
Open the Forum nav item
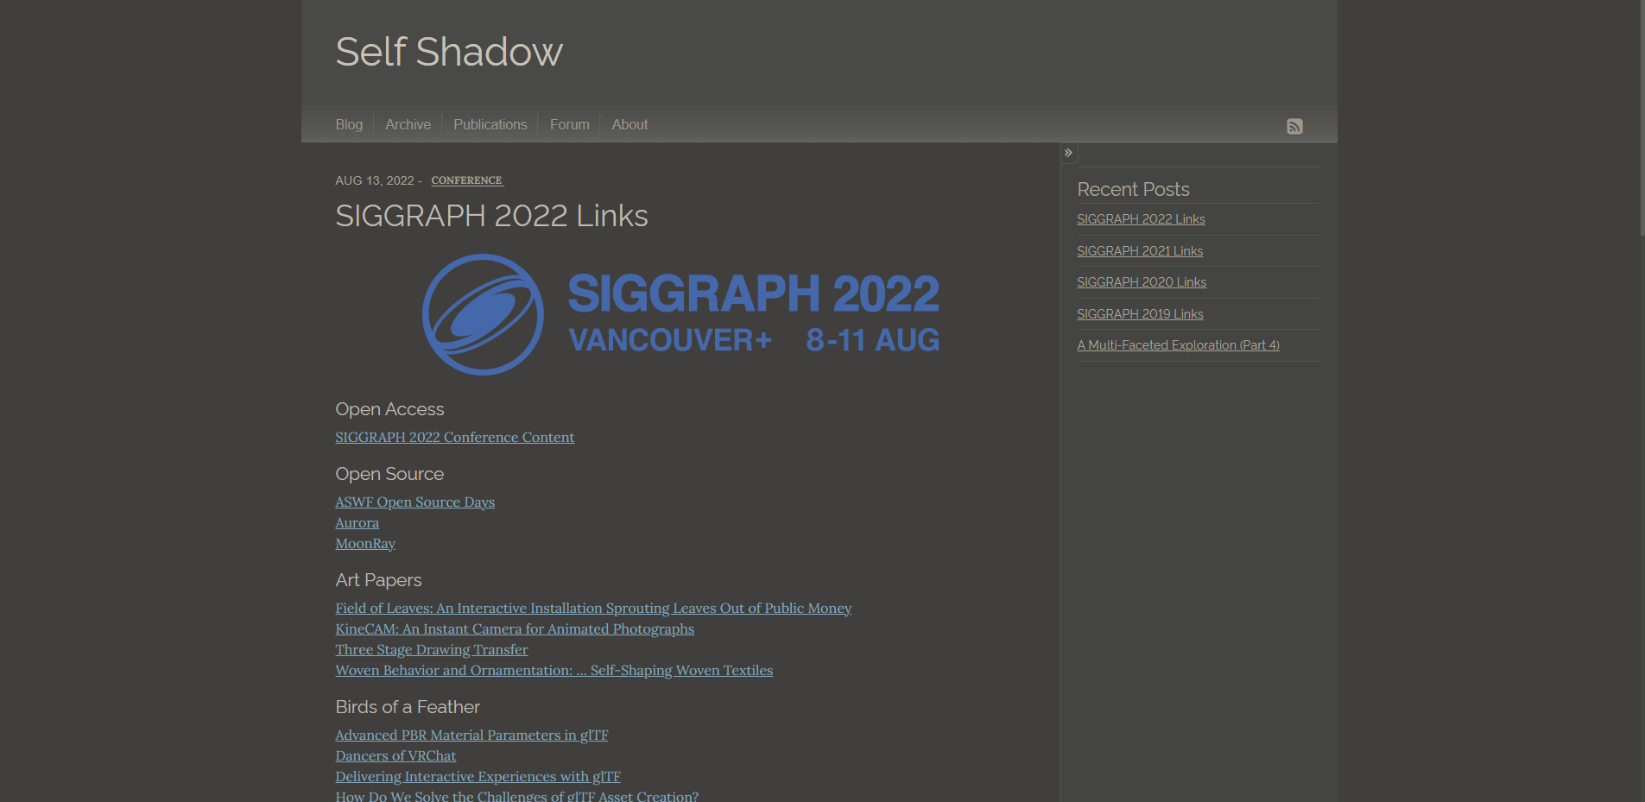(569, 124)
